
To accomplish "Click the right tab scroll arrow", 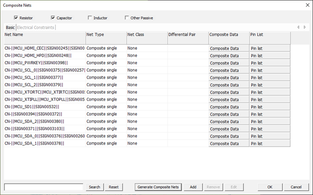I will [x=305, y=27].
